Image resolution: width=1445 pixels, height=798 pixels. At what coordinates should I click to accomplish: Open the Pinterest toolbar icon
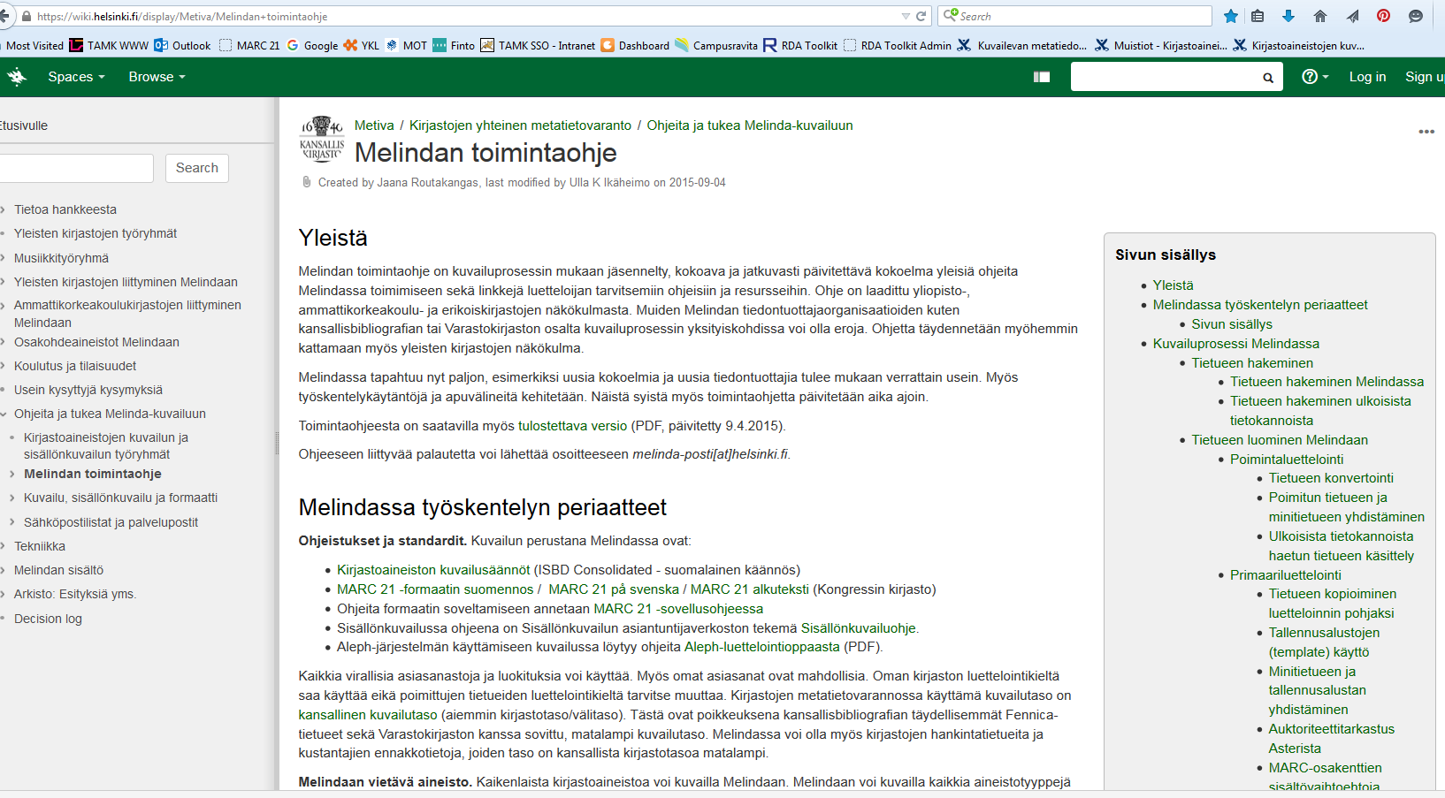point(1384,16)
